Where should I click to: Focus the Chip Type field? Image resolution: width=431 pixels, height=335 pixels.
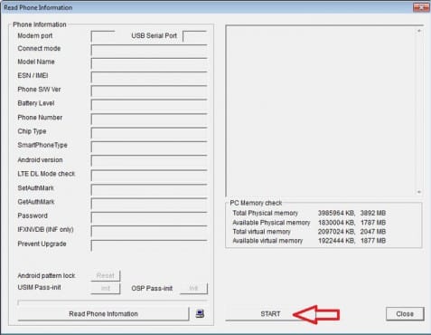tap(149, 133)
